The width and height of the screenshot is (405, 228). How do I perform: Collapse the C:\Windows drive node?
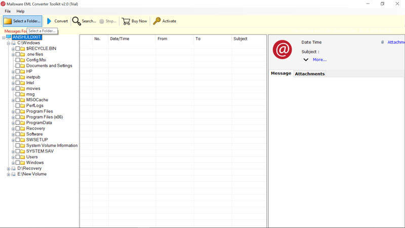point(8,44)
